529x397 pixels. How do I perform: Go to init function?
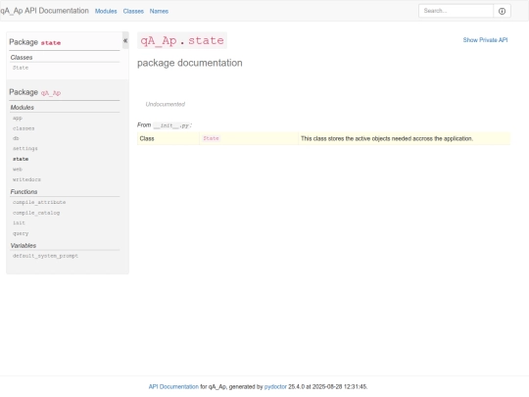(19, 223)
